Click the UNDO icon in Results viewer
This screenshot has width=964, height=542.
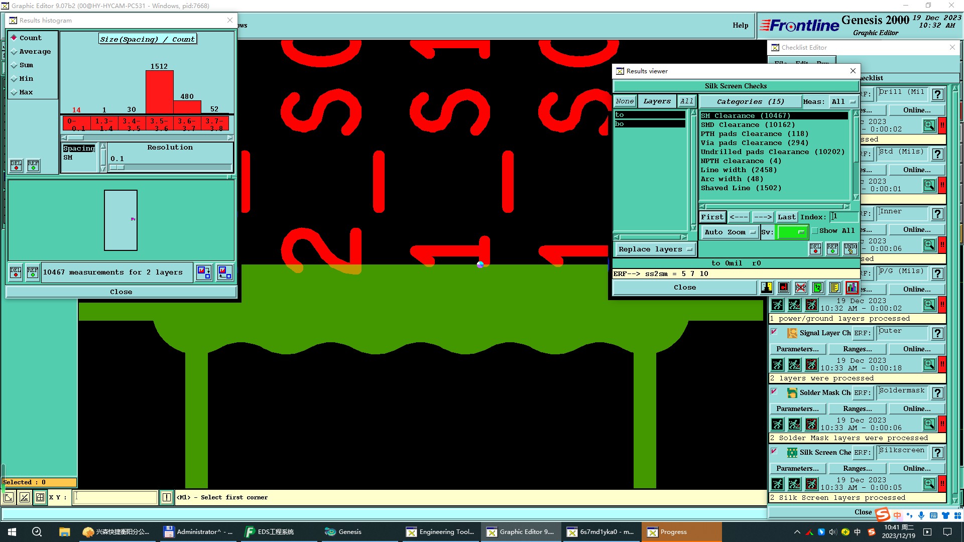850,249
